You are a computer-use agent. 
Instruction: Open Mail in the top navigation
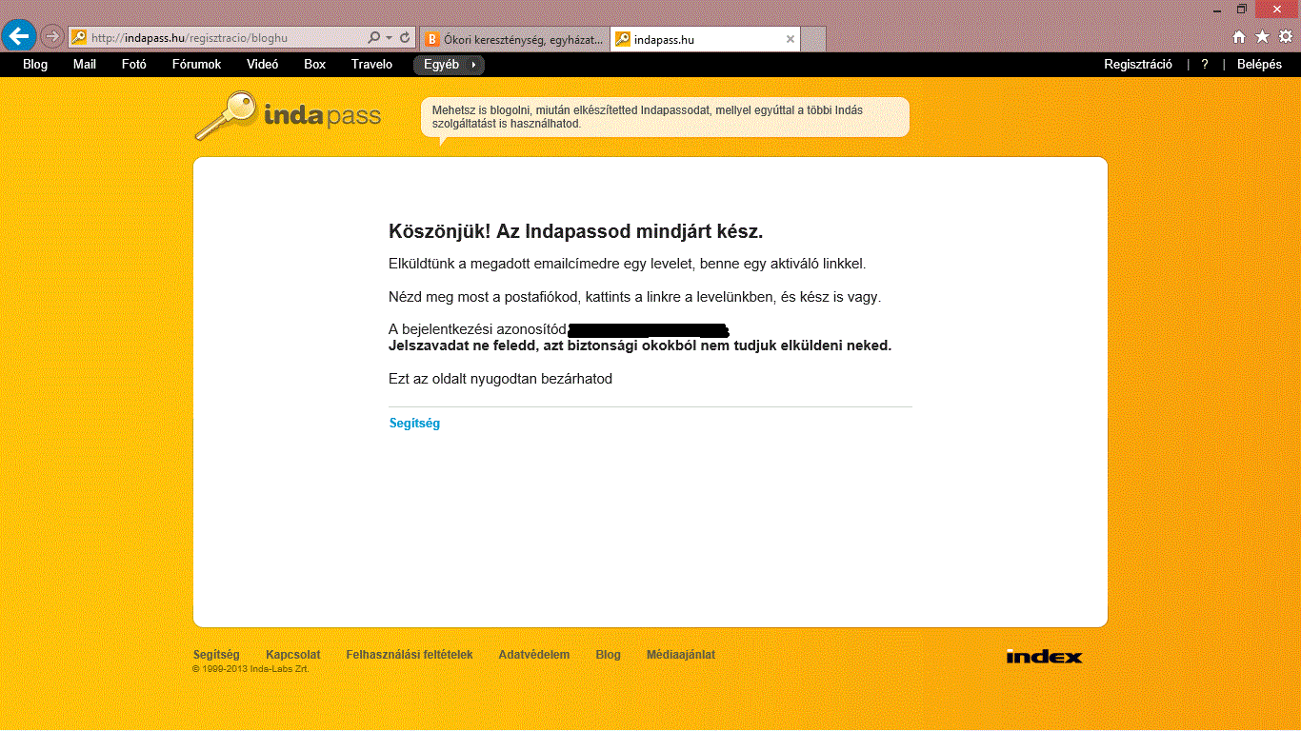click(85, 65)
